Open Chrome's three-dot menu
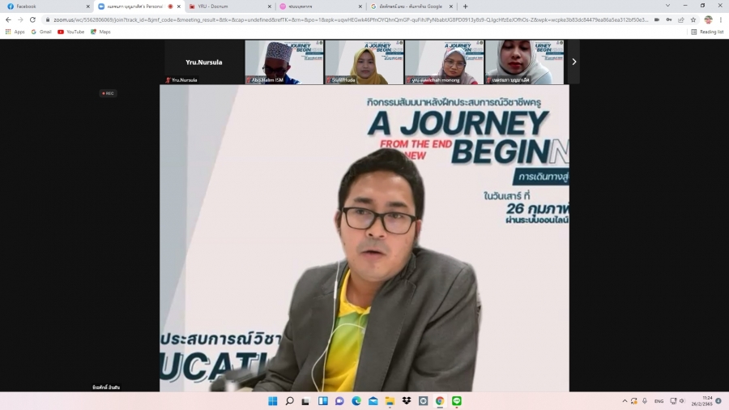729x410 pixels. pyautogui.click(x=721, y=19)
